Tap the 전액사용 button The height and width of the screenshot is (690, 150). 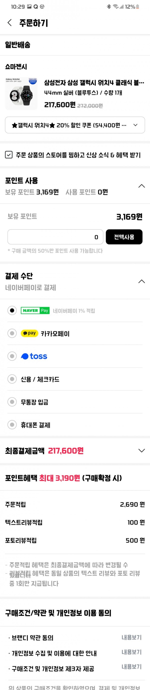pyautogui.click(x=124, y=237)
